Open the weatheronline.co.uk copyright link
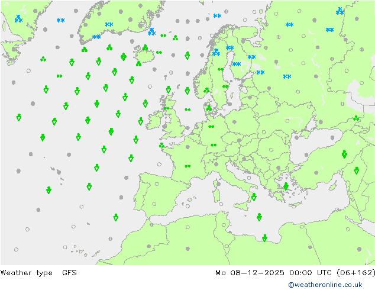This screenshot has width=375, height=290. (325, 285)
